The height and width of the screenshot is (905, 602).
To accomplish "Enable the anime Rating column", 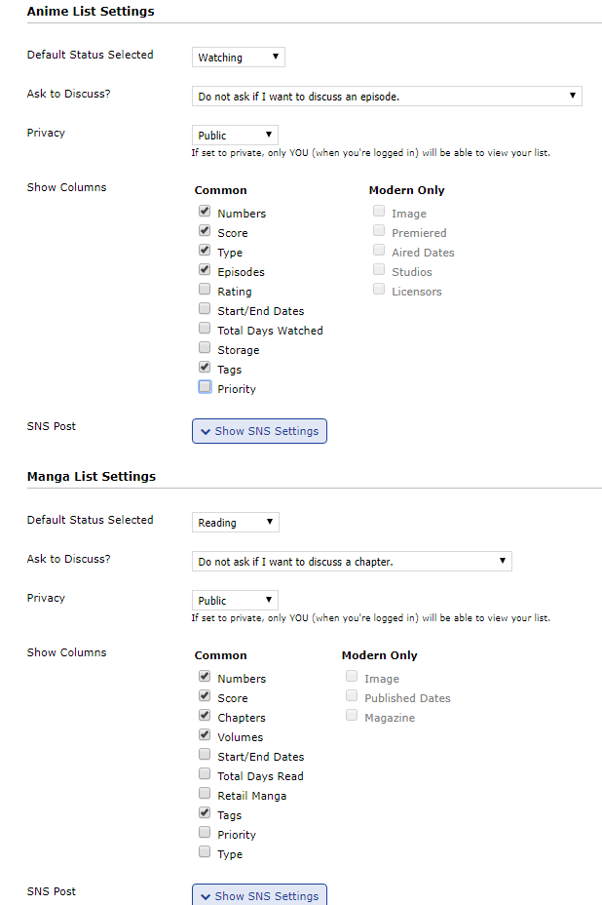I will coord(205,290).
